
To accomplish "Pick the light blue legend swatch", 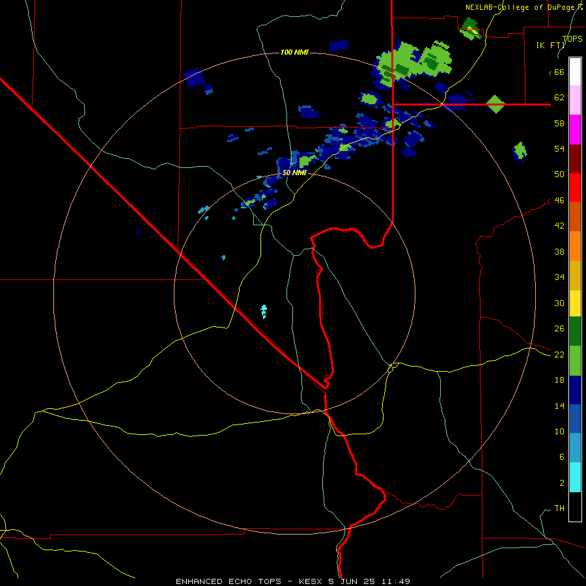I will tap(575, 448).
